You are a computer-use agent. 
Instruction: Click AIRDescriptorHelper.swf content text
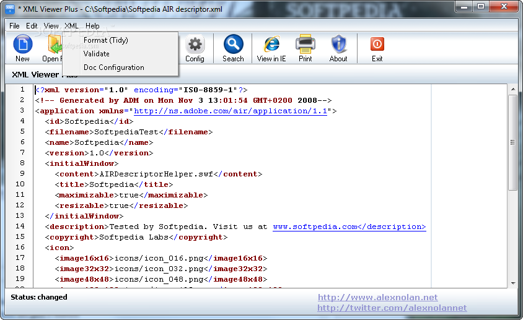pos(156,174)
